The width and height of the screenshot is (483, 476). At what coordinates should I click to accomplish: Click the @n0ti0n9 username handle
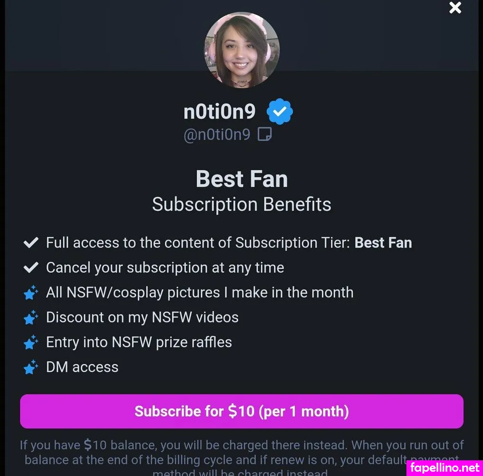tap(217, 135)
